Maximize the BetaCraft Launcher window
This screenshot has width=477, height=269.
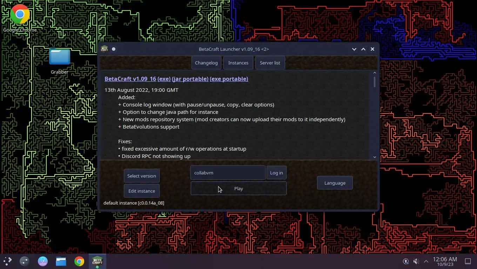(x=363, y=49)
